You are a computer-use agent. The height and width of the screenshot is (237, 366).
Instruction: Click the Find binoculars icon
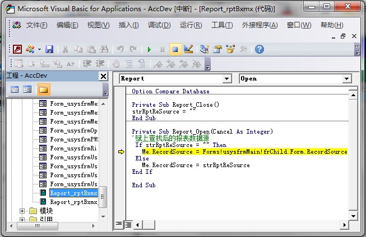[104, 49]
